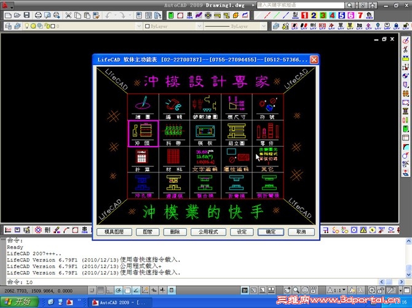The width and height of the screenshot is (412, 308).
Task: Click the 图管 button
Action: 148,232
